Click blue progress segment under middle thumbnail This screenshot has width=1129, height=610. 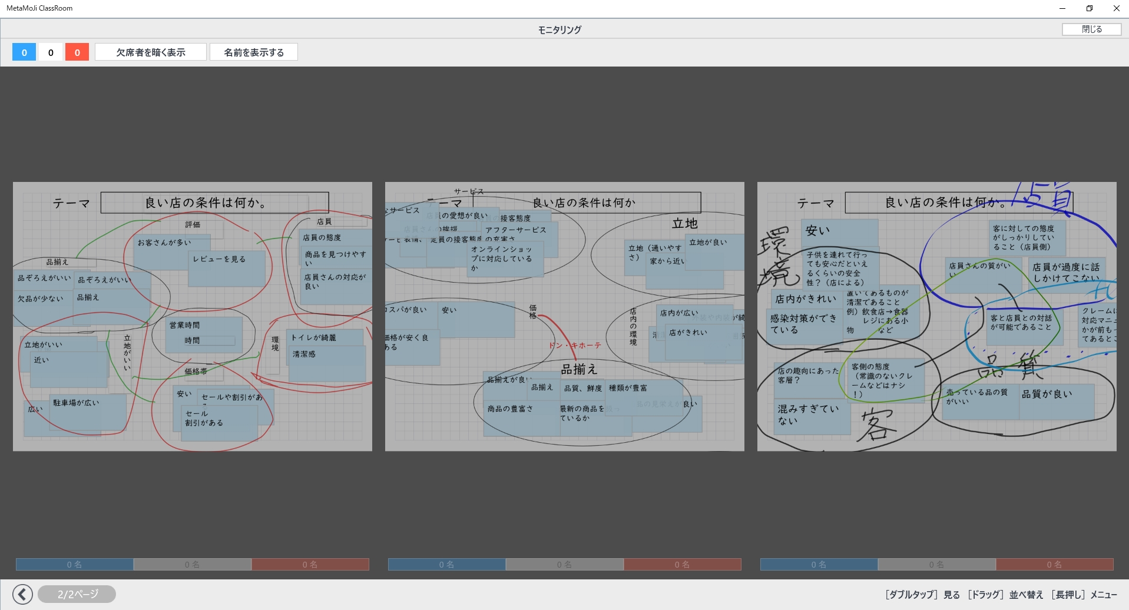[446, 565]
